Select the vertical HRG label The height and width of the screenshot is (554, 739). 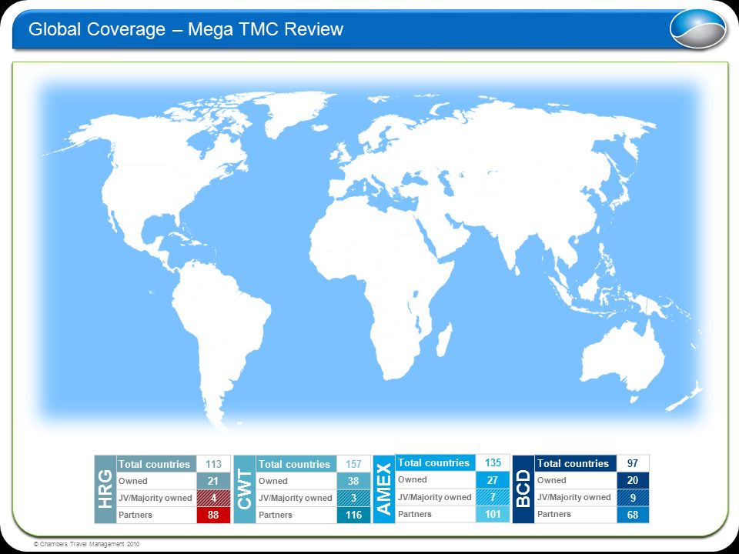pyautogui.click(x=105, y=489)
